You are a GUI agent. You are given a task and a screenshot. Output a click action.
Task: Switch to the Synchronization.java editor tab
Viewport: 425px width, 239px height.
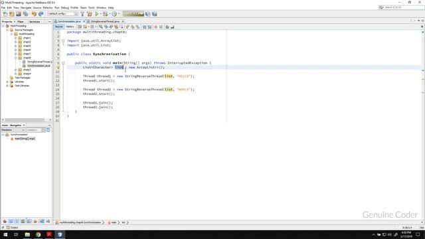coord(69,21)
